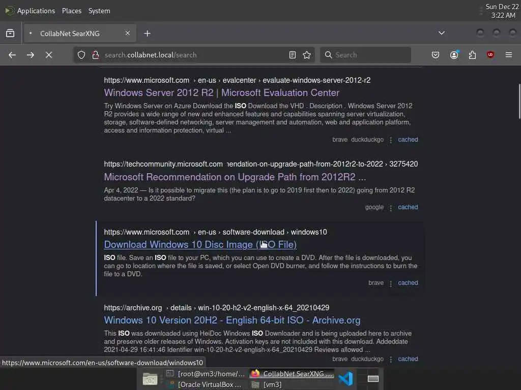Open more options dots beside google engine label
Screen dimensions: 521x390
pos(391,208)
